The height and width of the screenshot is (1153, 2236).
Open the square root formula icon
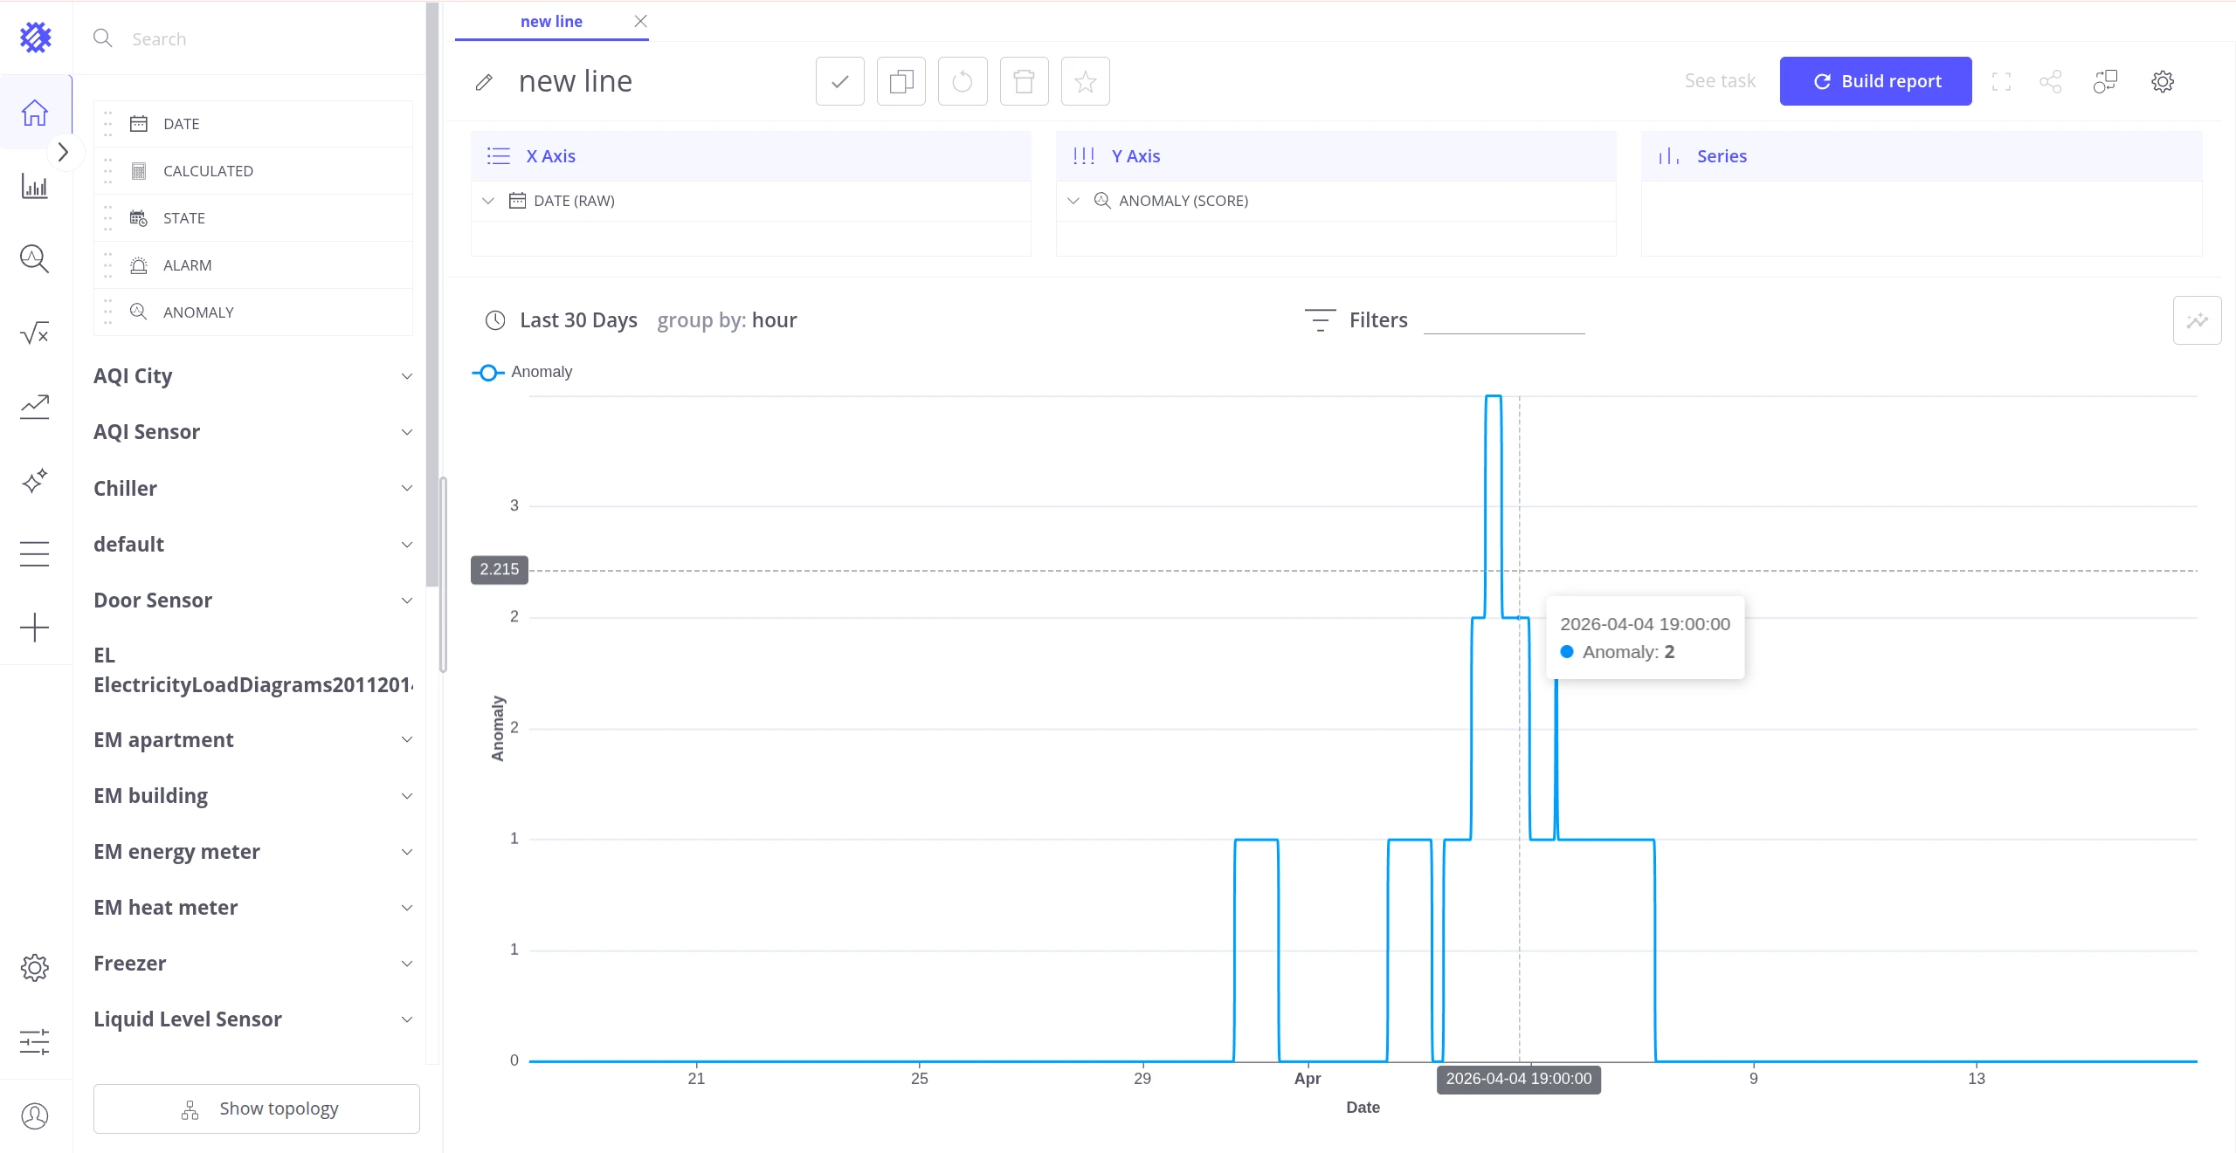coord(35,333)
